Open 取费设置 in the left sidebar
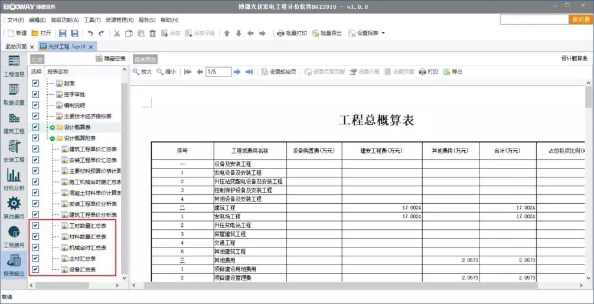Image resolution: width=594 pixels, height=304 pixels. tap(14, 94)
